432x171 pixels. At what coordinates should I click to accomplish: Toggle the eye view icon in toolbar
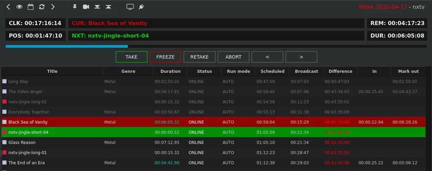point(19,7)
